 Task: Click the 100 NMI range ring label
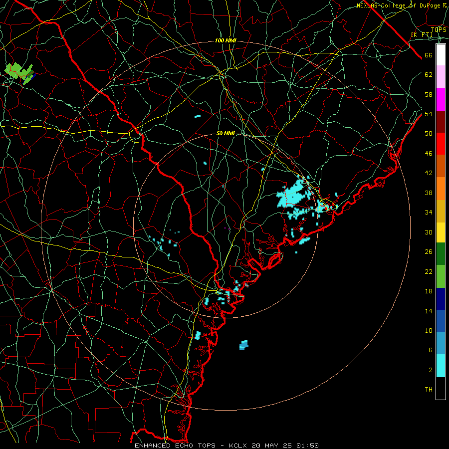tap(225, 41)
